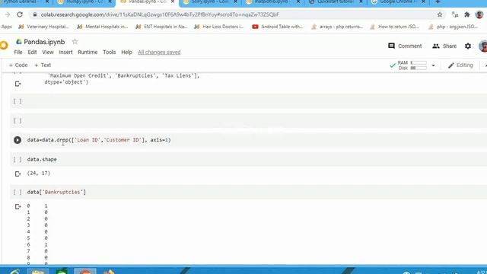The height and width of the screenshot is (274, 487).
Task: Clear the output of columns dtype cell
Action: point(18,84)
